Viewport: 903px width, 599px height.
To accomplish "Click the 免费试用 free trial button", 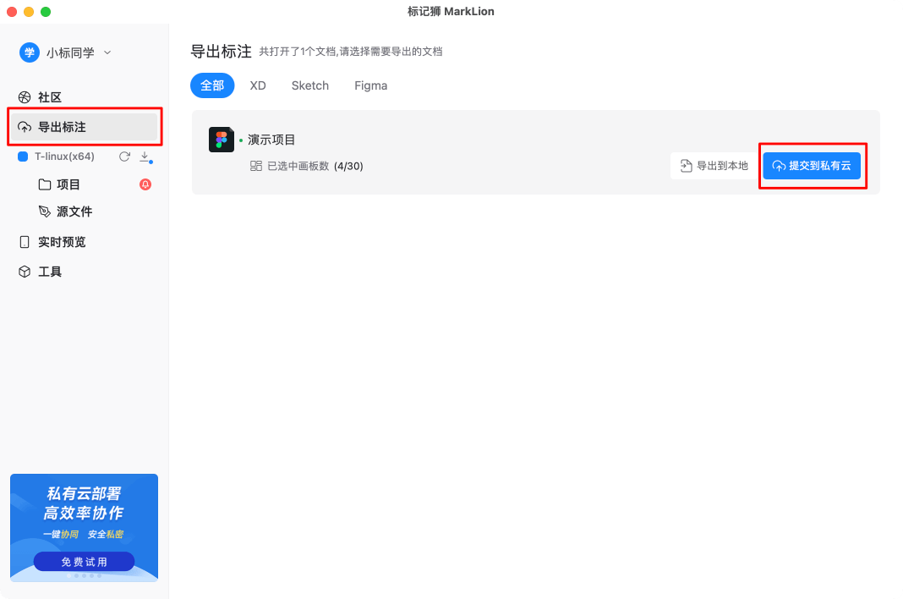I will click(84, 561).
